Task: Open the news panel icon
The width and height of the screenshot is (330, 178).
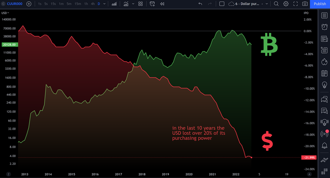Action: click(x=324, y=39)
